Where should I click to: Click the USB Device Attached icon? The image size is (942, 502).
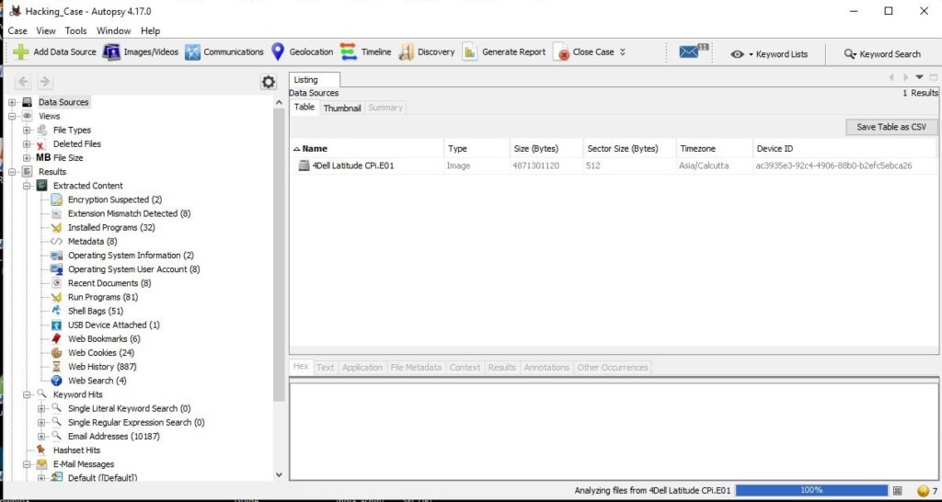pos(56,325)
